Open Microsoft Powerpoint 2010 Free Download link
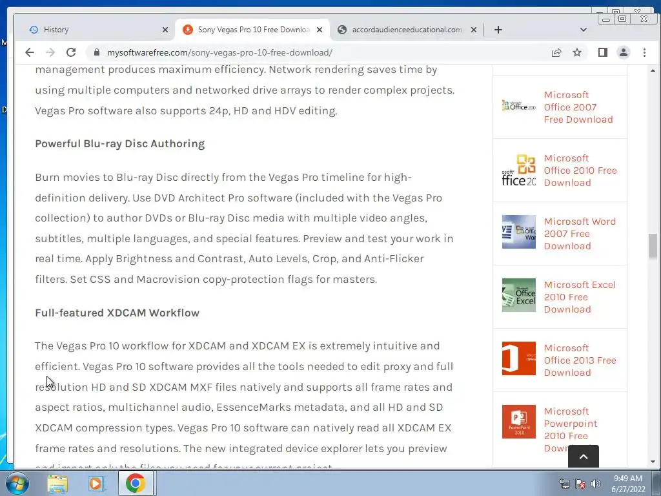 pos(570,429)
